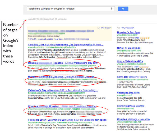
Task: Open 'Unique Valentine Gifts' sidebar ad
Action: point(130,61)
